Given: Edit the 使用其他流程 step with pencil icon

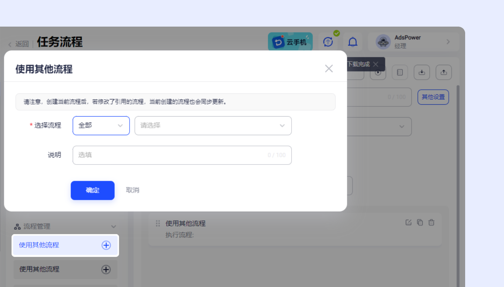Looking at the screenshot, I should pos(408,223).
